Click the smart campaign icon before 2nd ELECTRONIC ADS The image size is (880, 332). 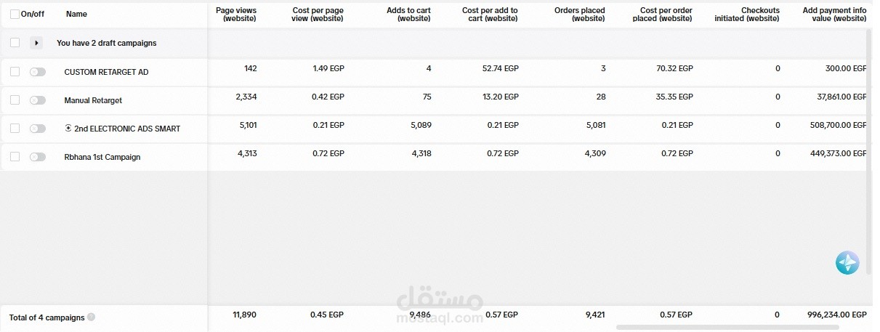pos(68,128)
